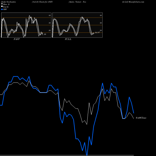Click the 'OBV' legend label
This screenshot has height=156, width=156.
pyautogui.click(x=5, y=9)
